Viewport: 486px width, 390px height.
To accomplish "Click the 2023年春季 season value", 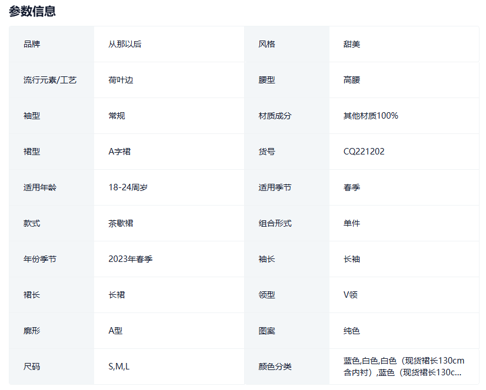I will point(130,259).
